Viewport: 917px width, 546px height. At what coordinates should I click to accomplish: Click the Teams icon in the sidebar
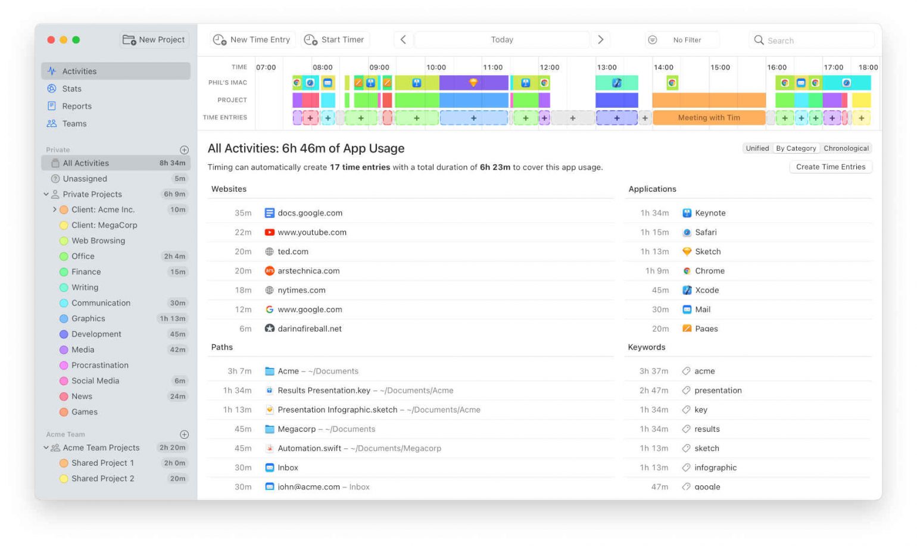52,123
